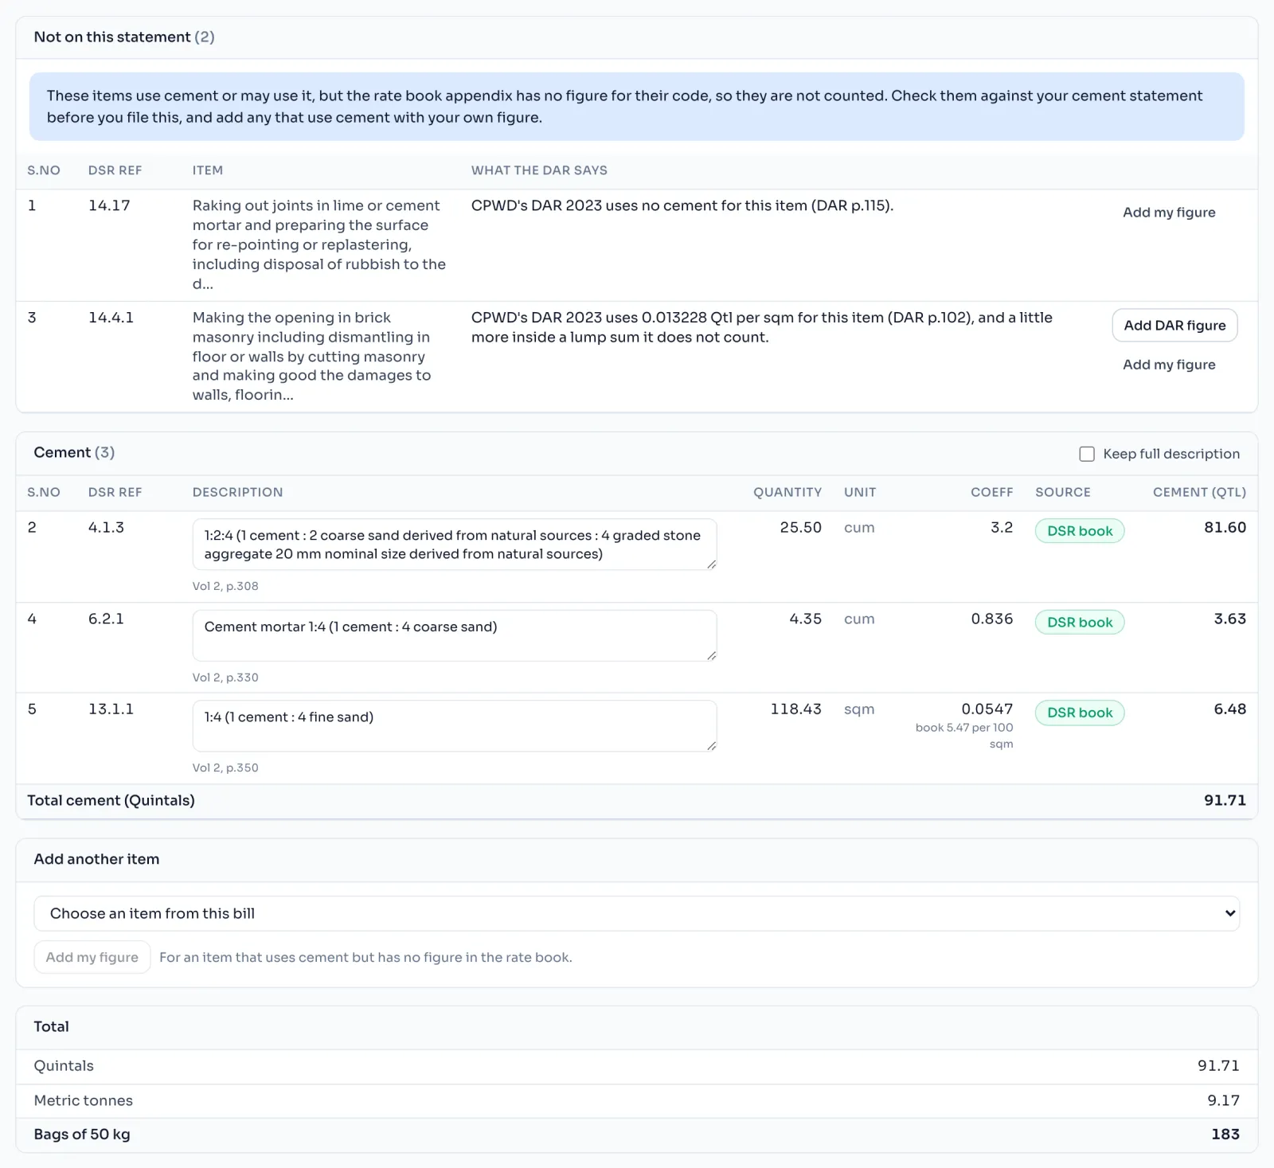This screenshot has height=1168, width=1274.
Task: Click the Raking out joints item description
Action: [319, 244]
